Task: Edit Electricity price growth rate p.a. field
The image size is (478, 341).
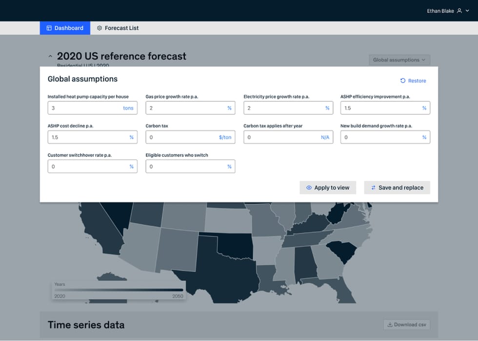Action: pos(288,108)
